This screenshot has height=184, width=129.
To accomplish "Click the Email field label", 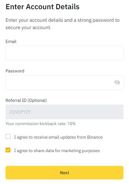I will pos(11,41).
